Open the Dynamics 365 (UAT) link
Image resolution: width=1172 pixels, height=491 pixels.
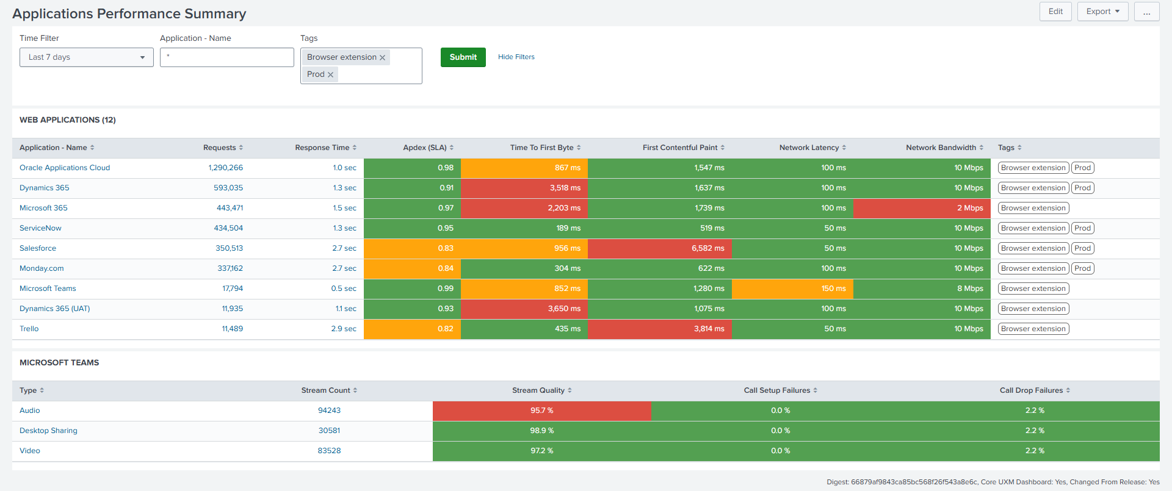55,309
